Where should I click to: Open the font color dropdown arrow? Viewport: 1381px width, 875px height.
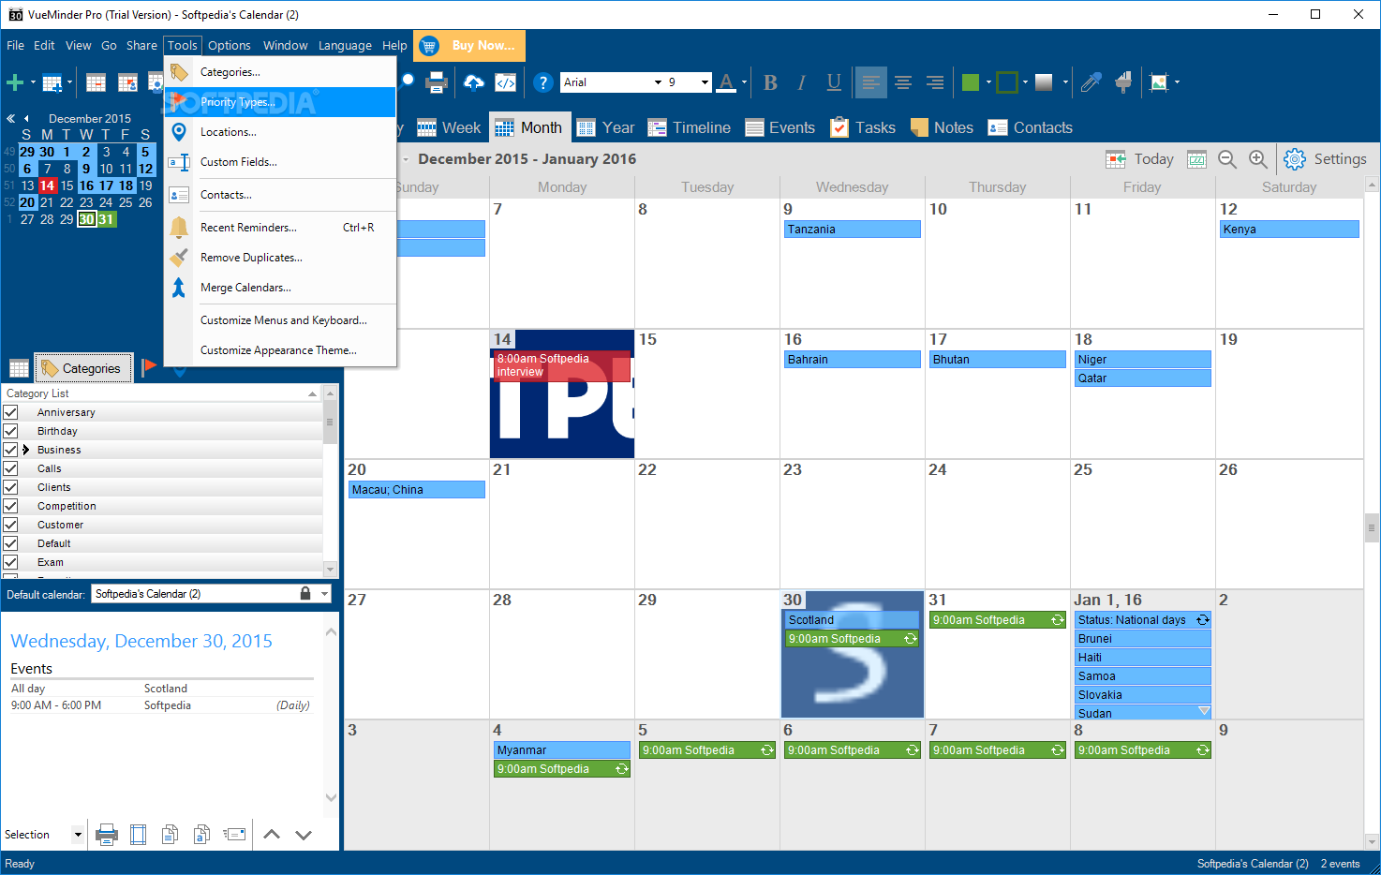tap(744, 82)
